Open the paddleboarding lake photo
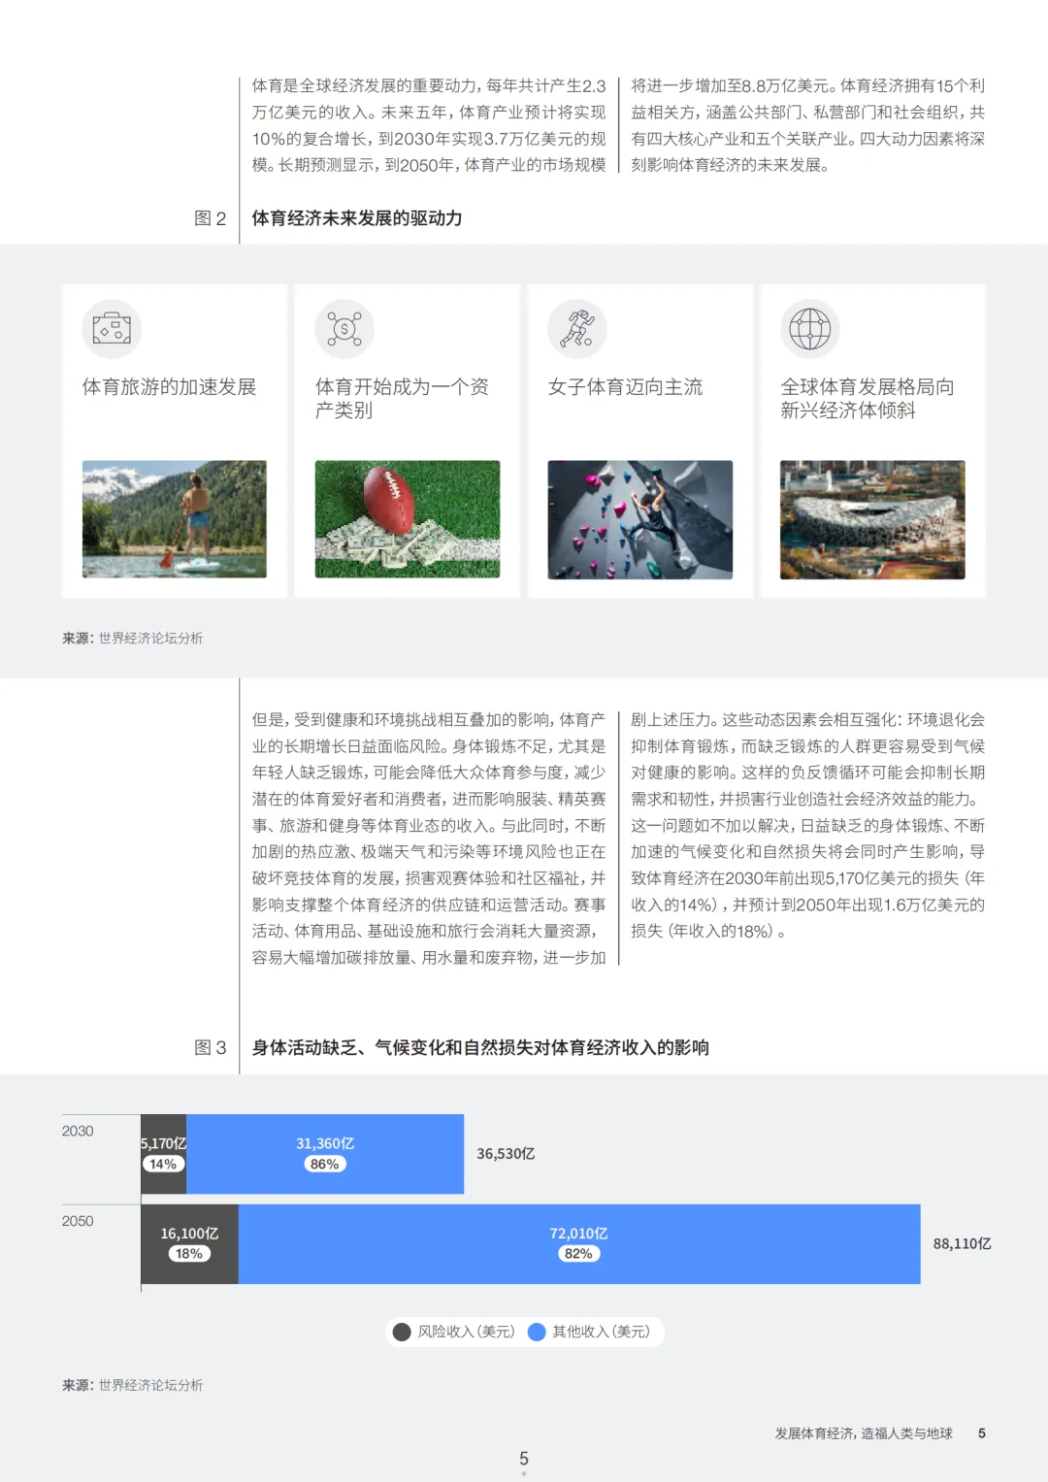The image size is (1048, 1482). point(175,519)
